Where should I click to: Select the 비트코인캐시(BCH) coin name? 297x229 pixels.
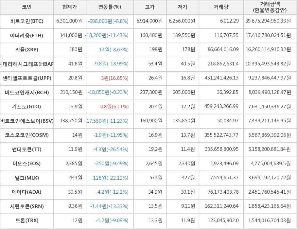click(27, 93)
